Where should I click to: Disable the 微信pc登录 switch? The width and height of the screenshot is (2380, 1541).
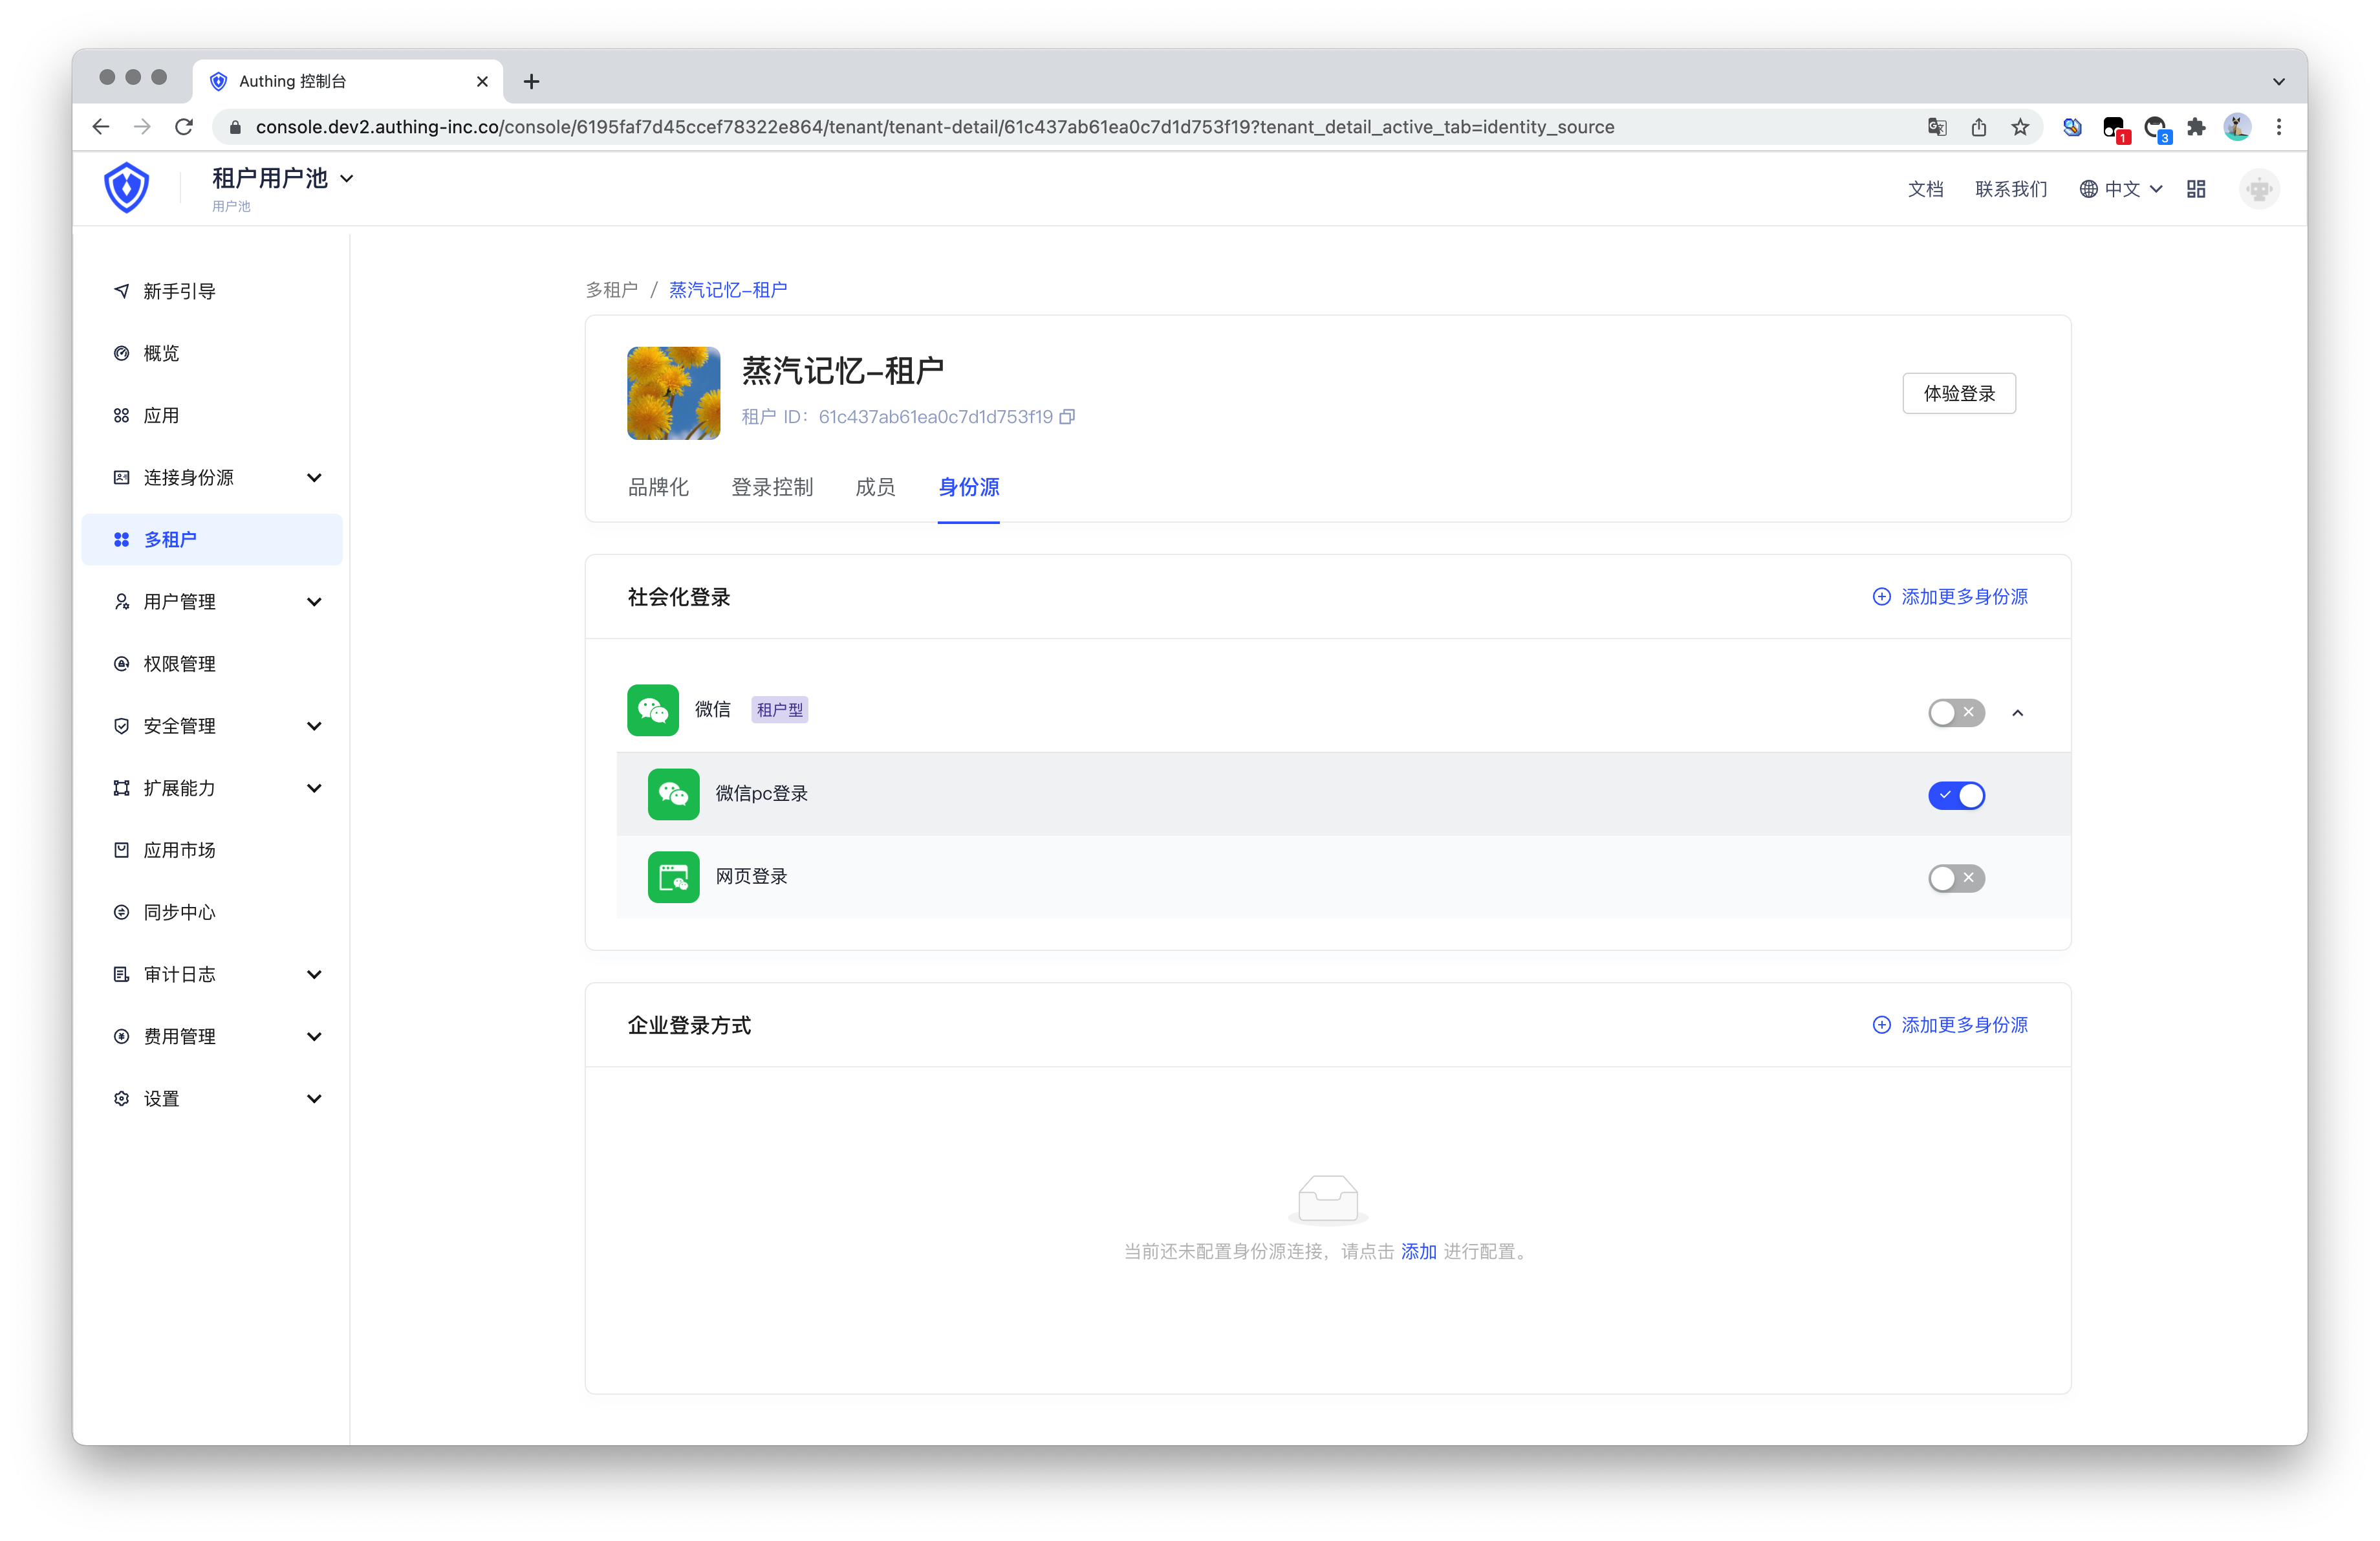1956,795
